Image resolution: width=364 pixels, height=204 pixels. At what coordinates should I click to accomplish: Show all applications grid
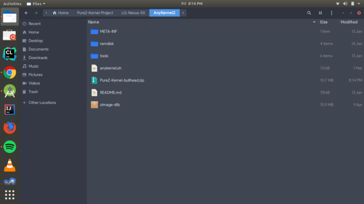pos(9,195)
